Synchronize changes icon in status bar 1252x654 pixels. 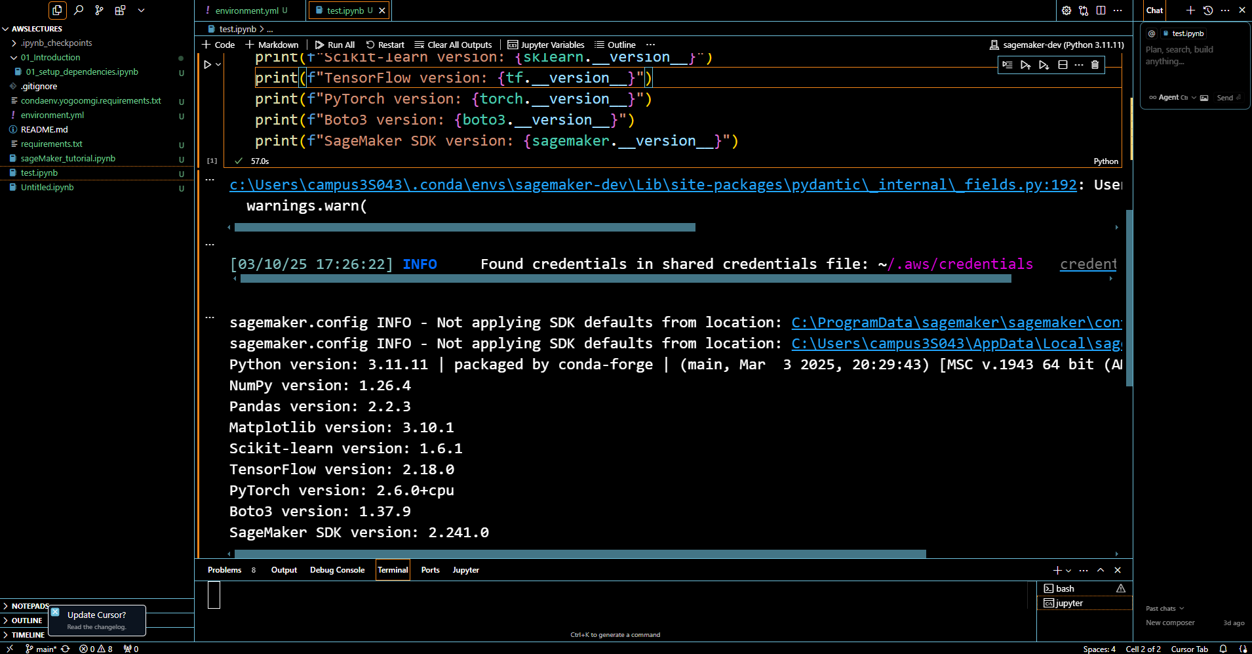[x=66, y=649]
